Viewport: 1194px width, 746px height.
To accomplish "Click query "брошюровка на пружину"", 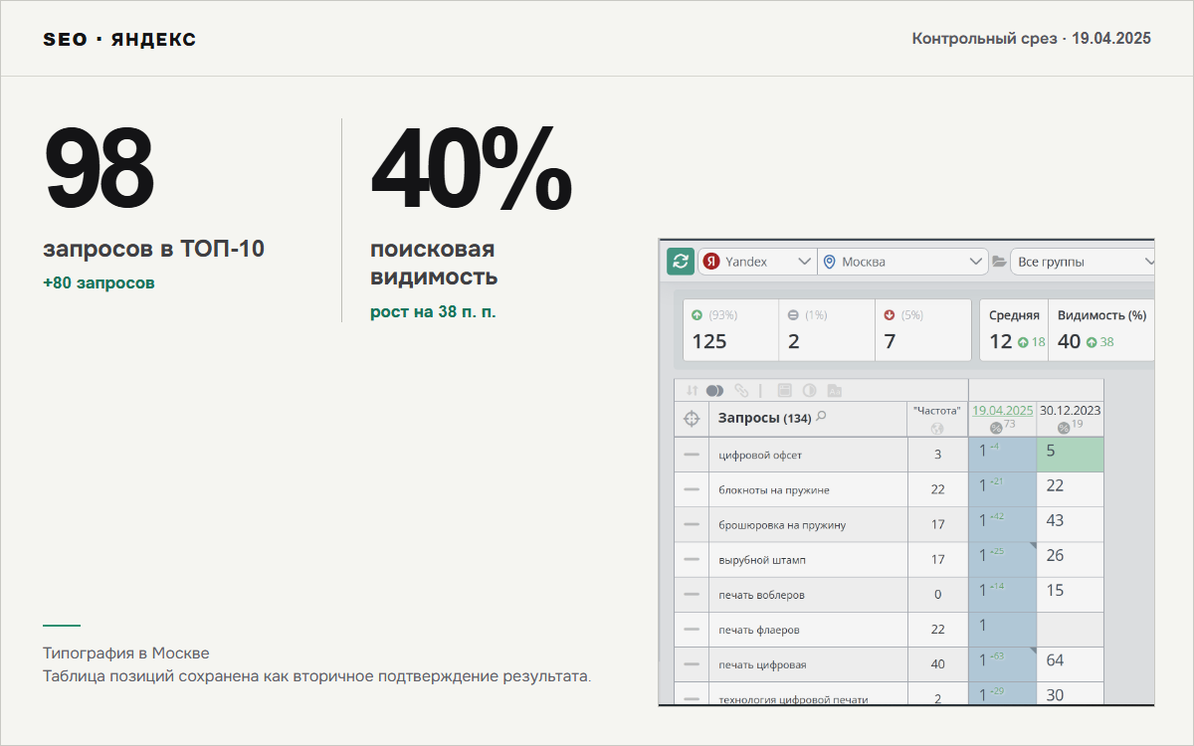I will click(782, 524).
